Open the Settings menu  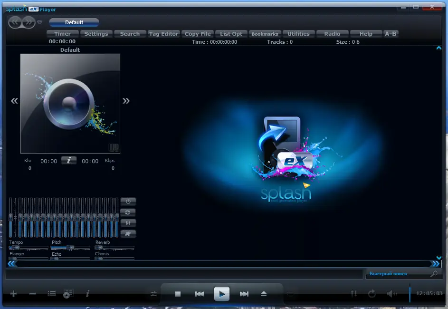click(x=96, y=34)
